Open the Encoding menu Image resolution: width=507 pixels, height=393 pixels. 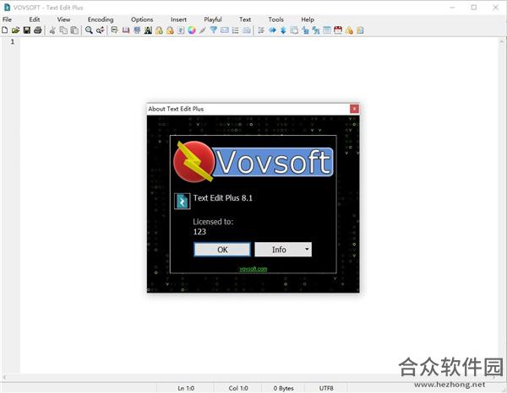[x=101, y=19]
